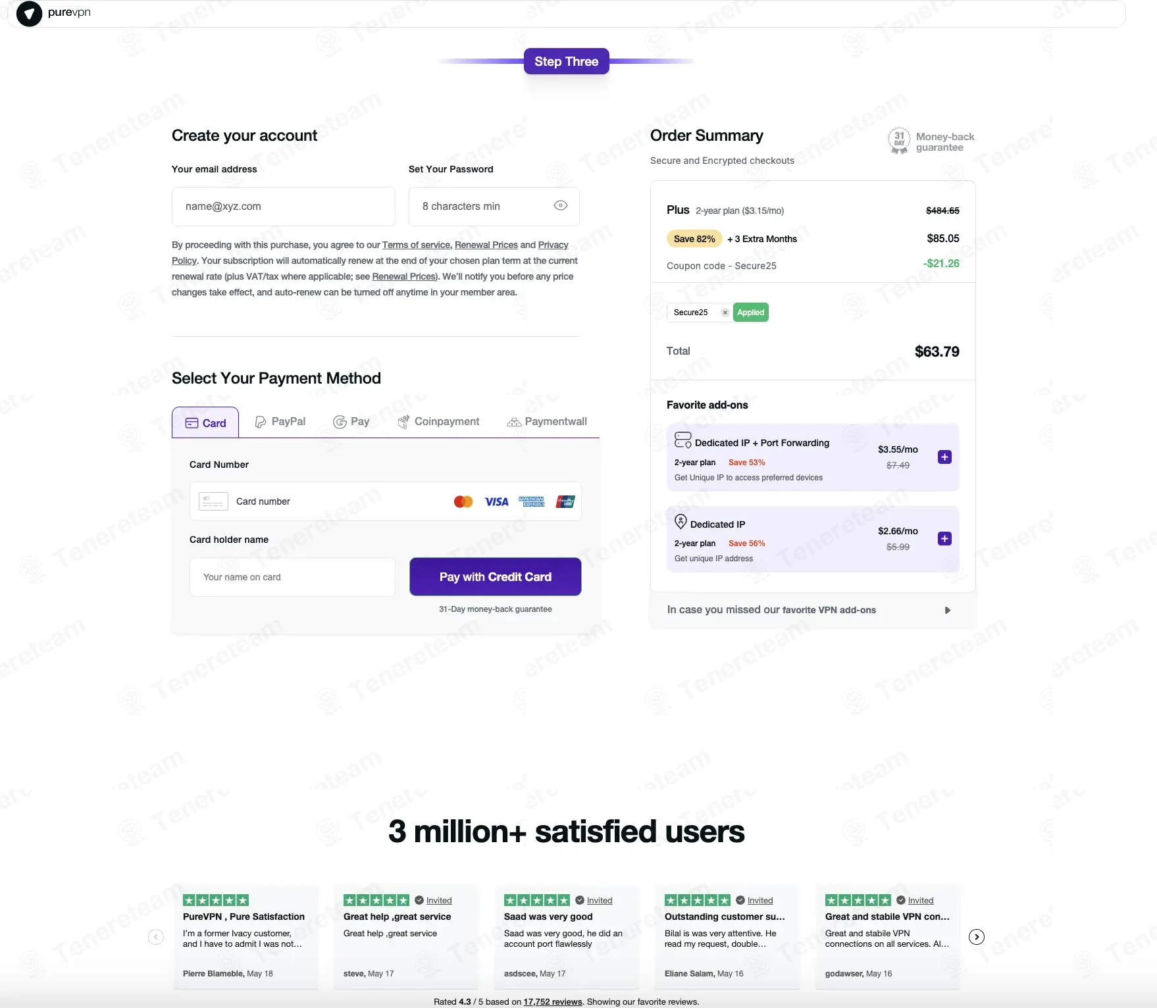
Task: Toggle password visibility eye icon
Action: (x=561, y=206)
